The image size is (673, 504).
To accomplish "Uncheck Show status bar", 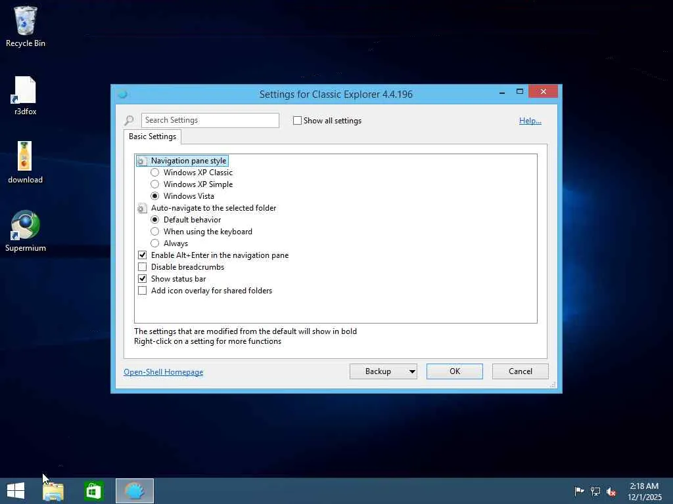I will (142, 278).
